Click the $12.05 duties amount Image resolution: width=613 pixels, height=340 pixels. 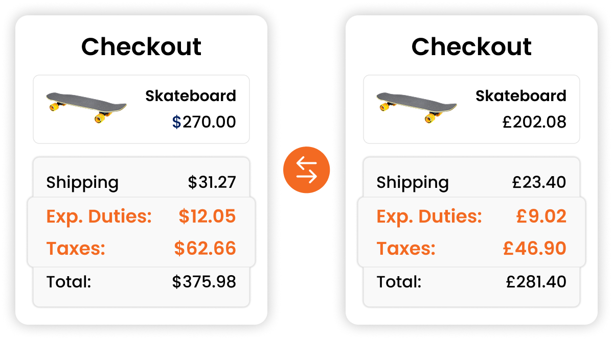(x=207, y=216)
